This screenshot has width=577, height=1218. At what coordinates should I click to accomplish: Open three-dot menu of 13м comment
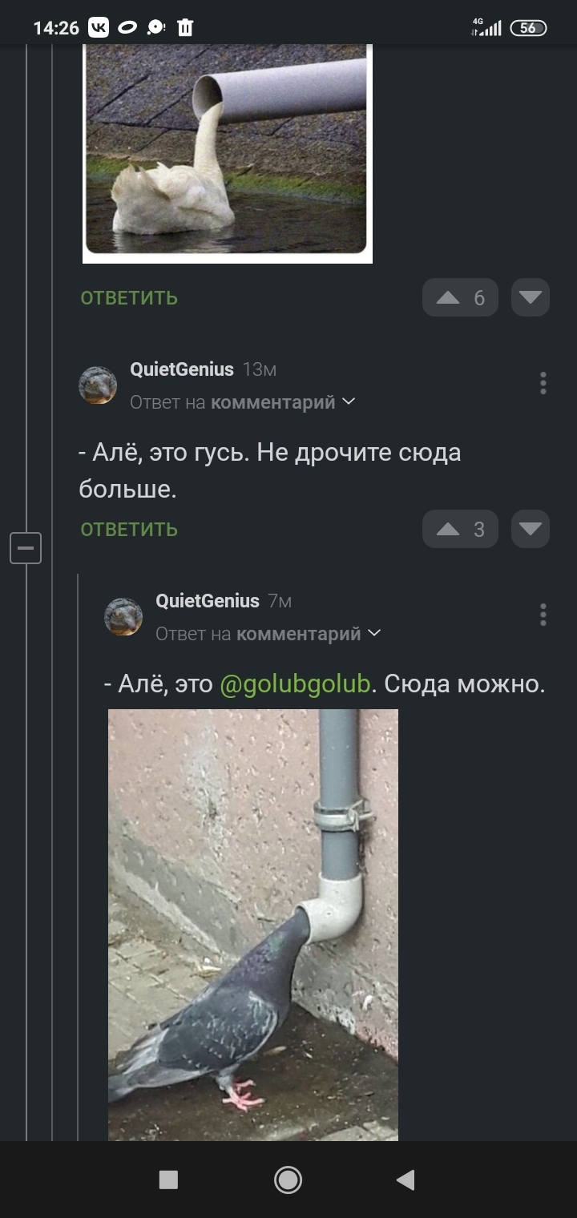(x=543, y=383)
